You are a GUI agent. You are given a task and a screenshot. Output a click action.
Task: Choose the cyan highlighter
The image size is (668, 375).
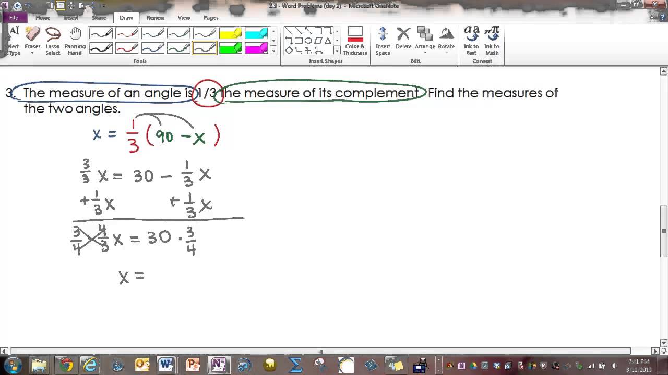click(256, 34)
